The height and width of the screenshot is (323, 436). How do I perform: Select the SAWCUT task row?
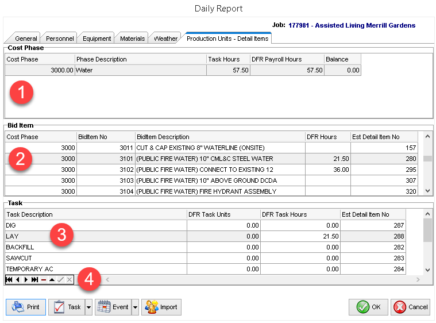click(206, 258)
